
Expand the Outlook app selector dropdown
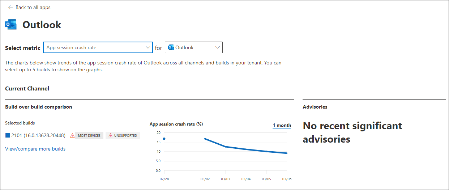pos(194,47)
